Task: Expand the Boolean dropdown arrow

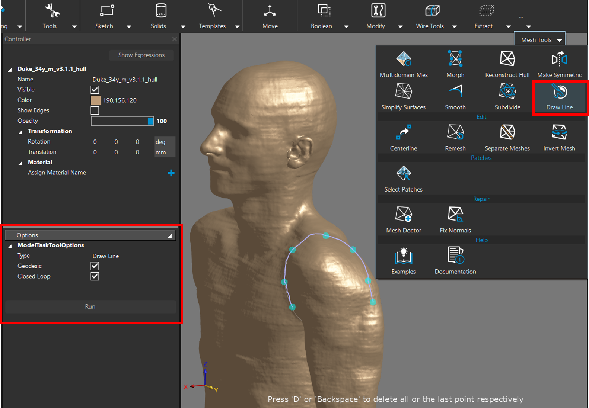Action: (x=346, y=26)
